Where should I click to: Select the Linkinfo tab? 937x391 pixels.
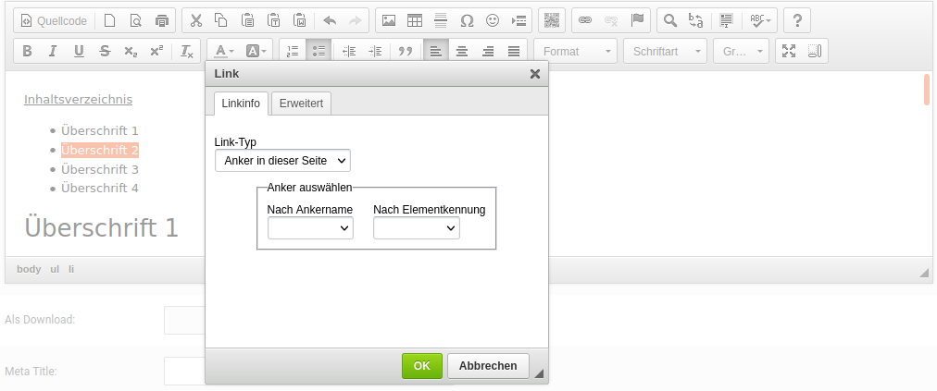pyautogui.click(x=241, y=104)
